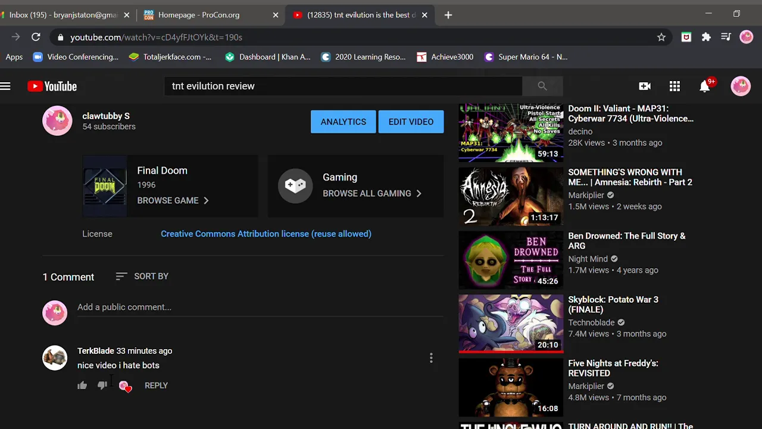Like TerkBlade's comment with thumbs up
The width and height of the screenshot is (762, 429).
coord(82,386)
